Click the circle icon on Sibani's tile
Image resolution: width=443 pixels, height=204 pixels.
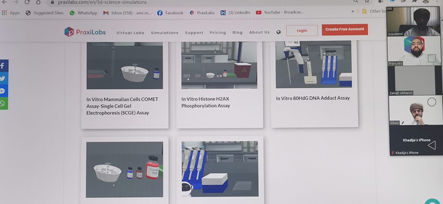(431, 102)
